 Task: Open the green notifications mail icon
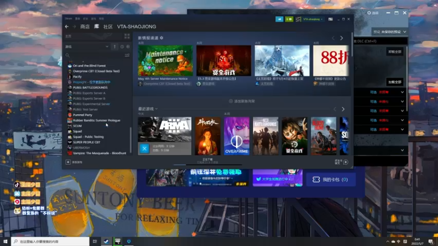(289, 19)
